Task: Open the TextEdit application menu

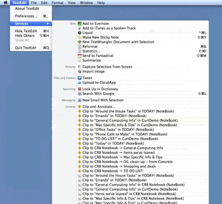Action: 19,3
